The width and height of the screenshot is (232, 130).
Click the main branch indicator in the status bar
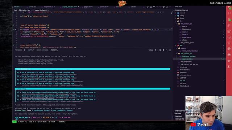[21, 122]
